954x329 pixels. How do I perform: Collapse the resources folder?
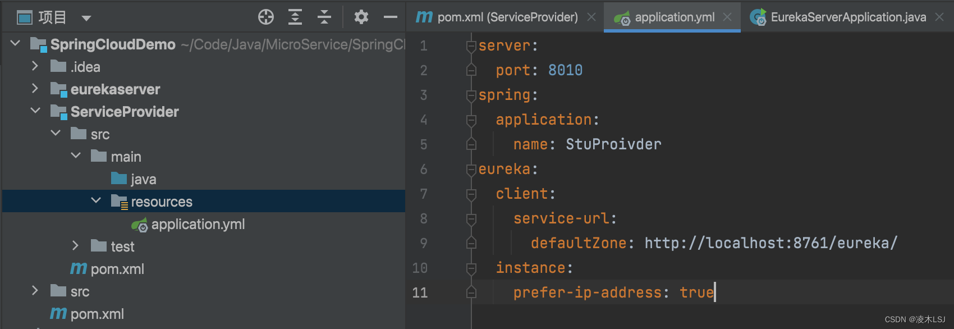click(x=96, y=200)
